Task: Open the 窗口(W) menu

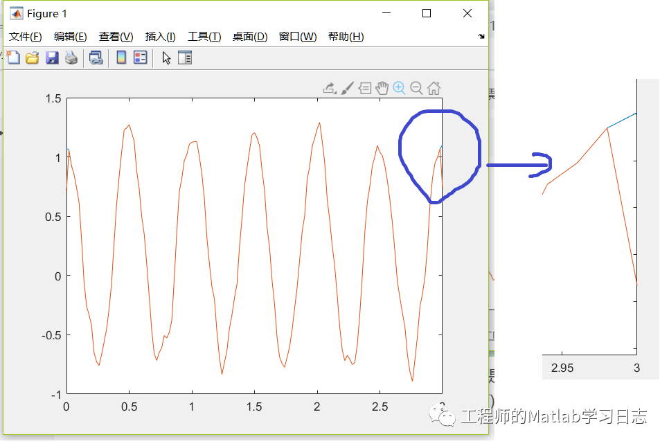Action: pos(298,37)
